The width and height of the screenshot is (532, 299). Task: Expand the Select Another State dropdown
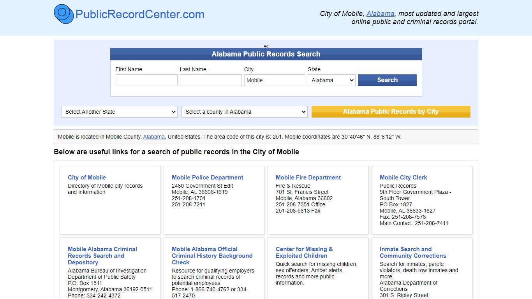coord(119,112)
